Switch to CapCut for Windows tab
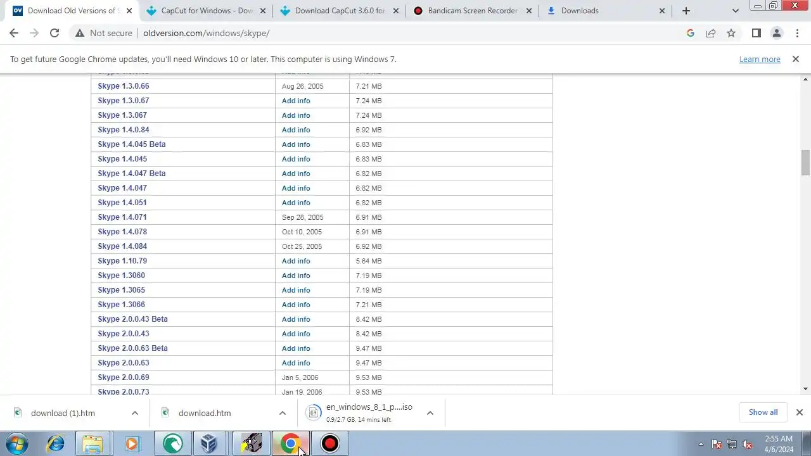 (x=206, y=11)
